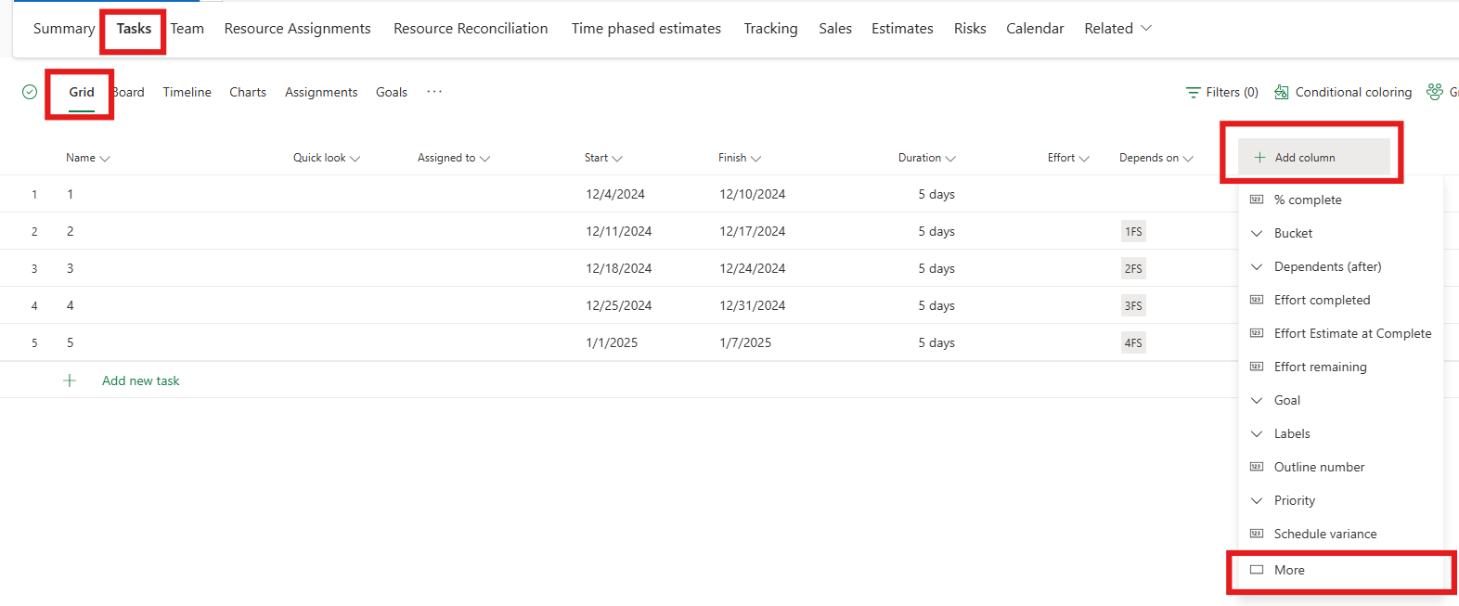The image size is (1459, 606).
Task: Click the number icon beside % complete
Action: [x=1257, y=200]
